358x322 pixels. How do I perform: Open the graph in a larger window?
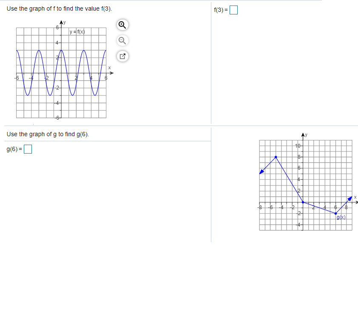(x=122, y=56)
